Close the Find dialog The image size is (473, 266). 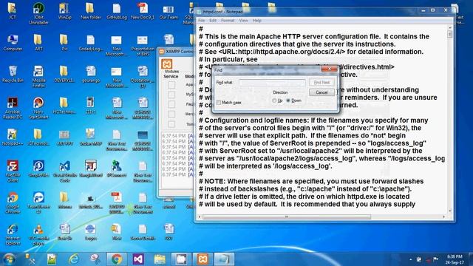tap(330, 69)
